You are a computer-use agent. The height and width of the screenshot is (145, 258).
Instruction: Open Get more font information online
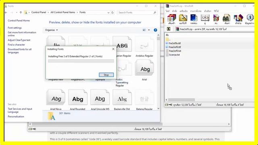click(22, 34)
